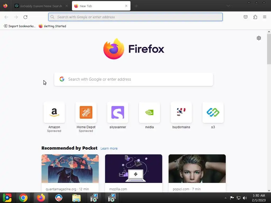271x203 pixels.
Task: Switch to GoDaddy Domain Name Search tab
Action: click(x=41, y=6)
